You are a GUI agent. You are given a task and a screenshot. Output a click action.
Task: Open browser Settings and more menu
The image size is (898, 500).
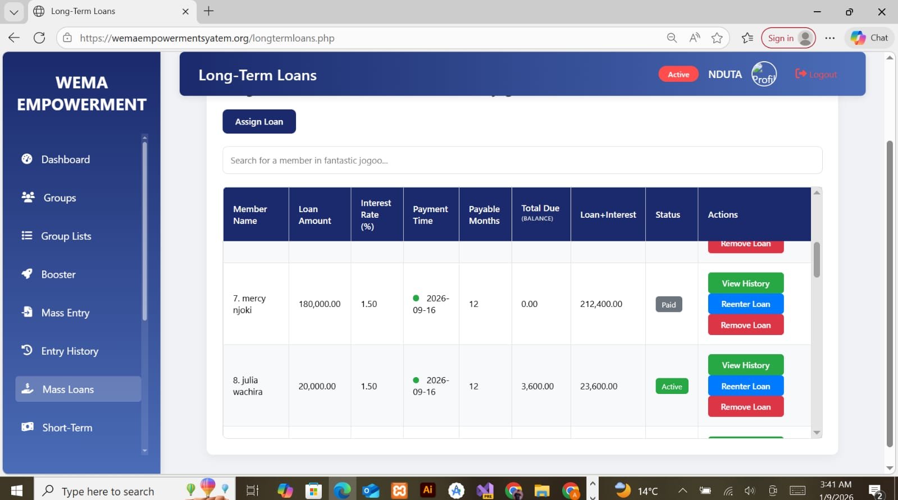coord(830,38)
